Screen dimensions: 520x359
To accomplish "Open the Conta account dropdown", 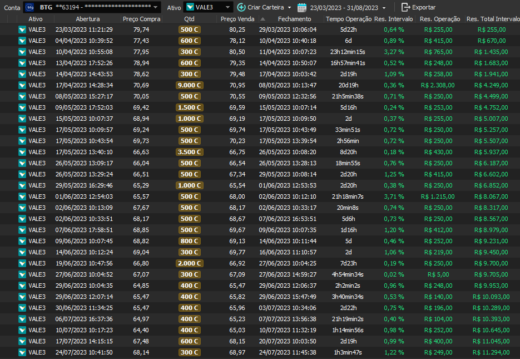I will click(156, 7).
